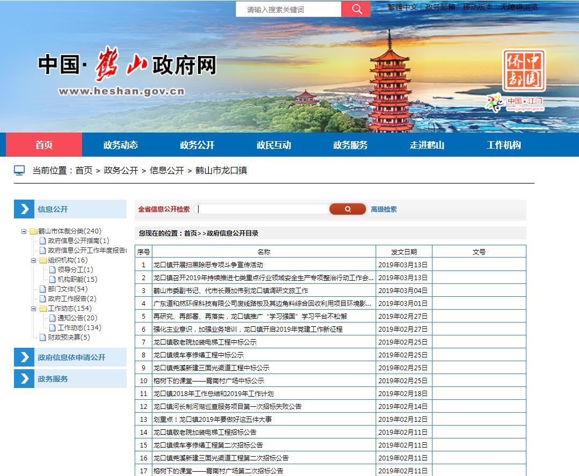
Task: Collapse the 鹤山市体裁分类 tree root
Action: point(24,231)
